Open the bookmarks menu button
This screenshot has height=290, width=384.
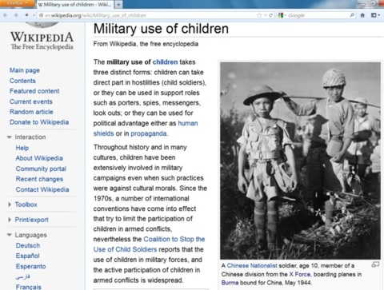(375, 15)
